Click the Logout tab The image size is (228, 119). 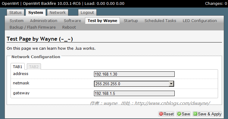(87, 13)
